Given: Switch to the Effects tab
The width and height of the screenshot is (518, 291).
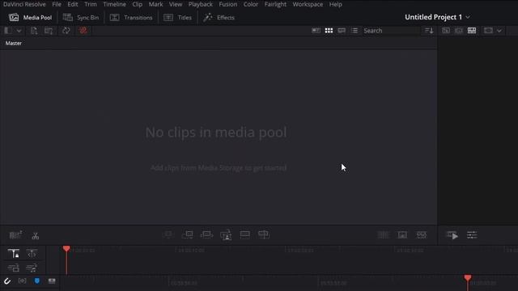Looking at the screenshot, I should (219, 18).
